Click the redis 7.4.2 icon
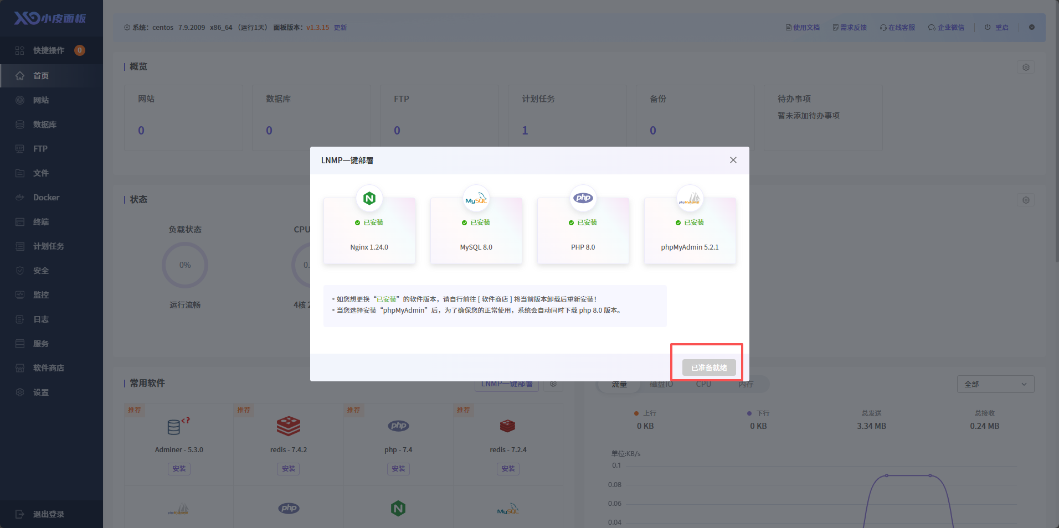This screenshot has height=528, width=1059. (289, 426)
